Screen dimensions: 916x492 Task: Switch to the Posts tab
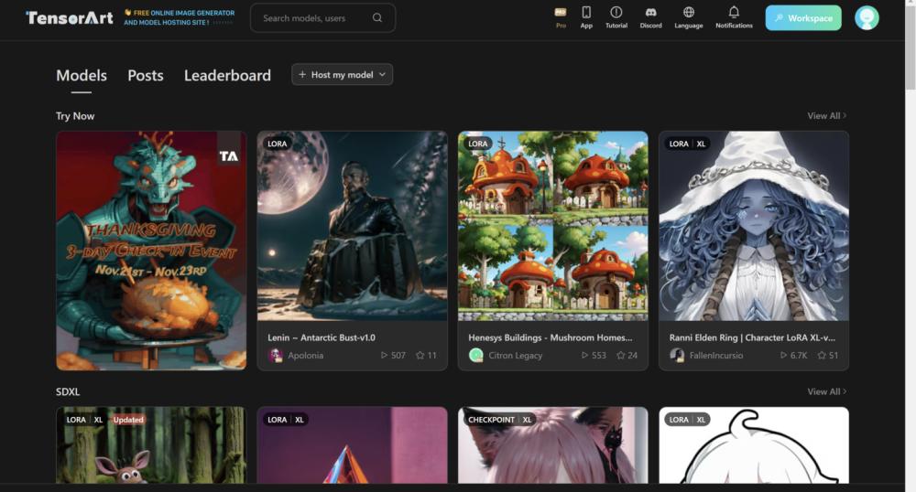[x=146, y=75]
